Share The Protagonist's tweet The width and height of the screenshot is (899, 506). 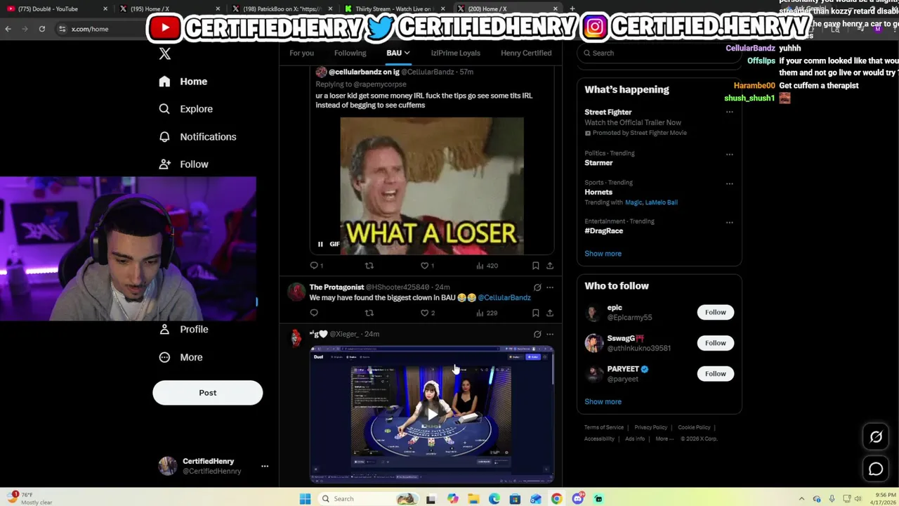[550, 313]
